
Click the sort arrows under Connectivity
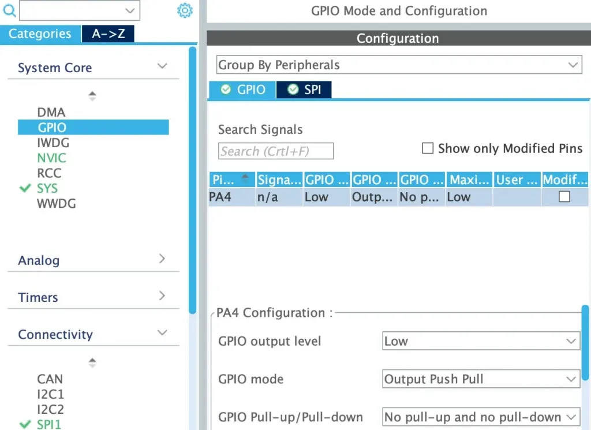click(92, 363)
